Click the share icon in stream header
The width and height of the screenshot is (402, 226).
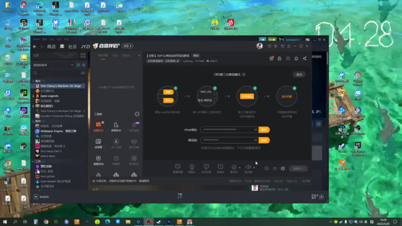[x=305, y=58]
